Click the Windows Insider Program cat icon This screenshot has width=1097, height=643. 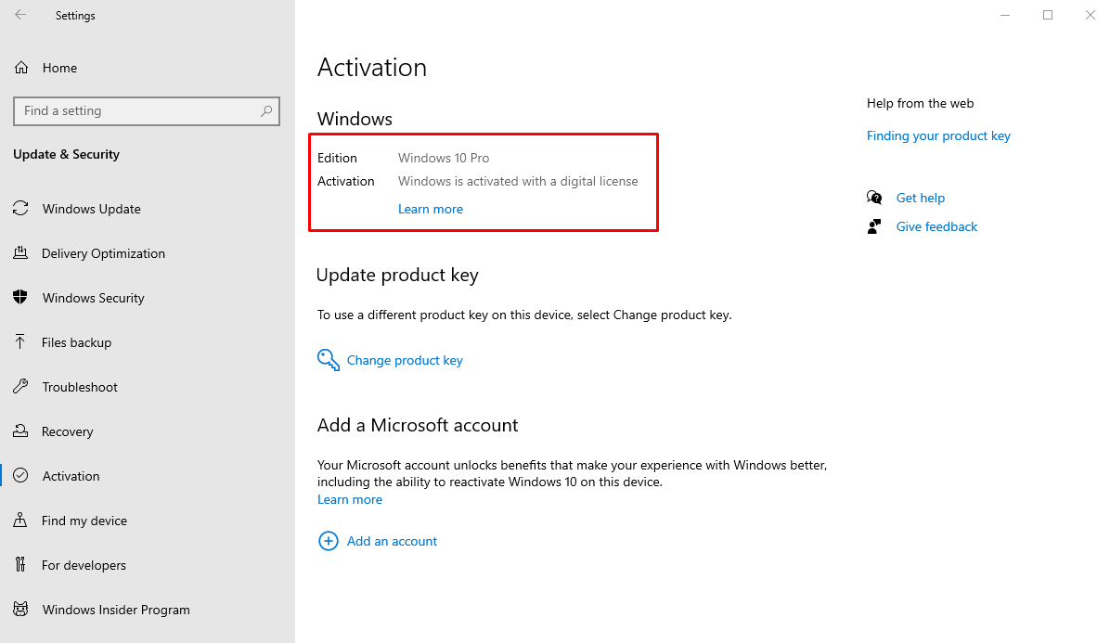(x=21, y=610)
